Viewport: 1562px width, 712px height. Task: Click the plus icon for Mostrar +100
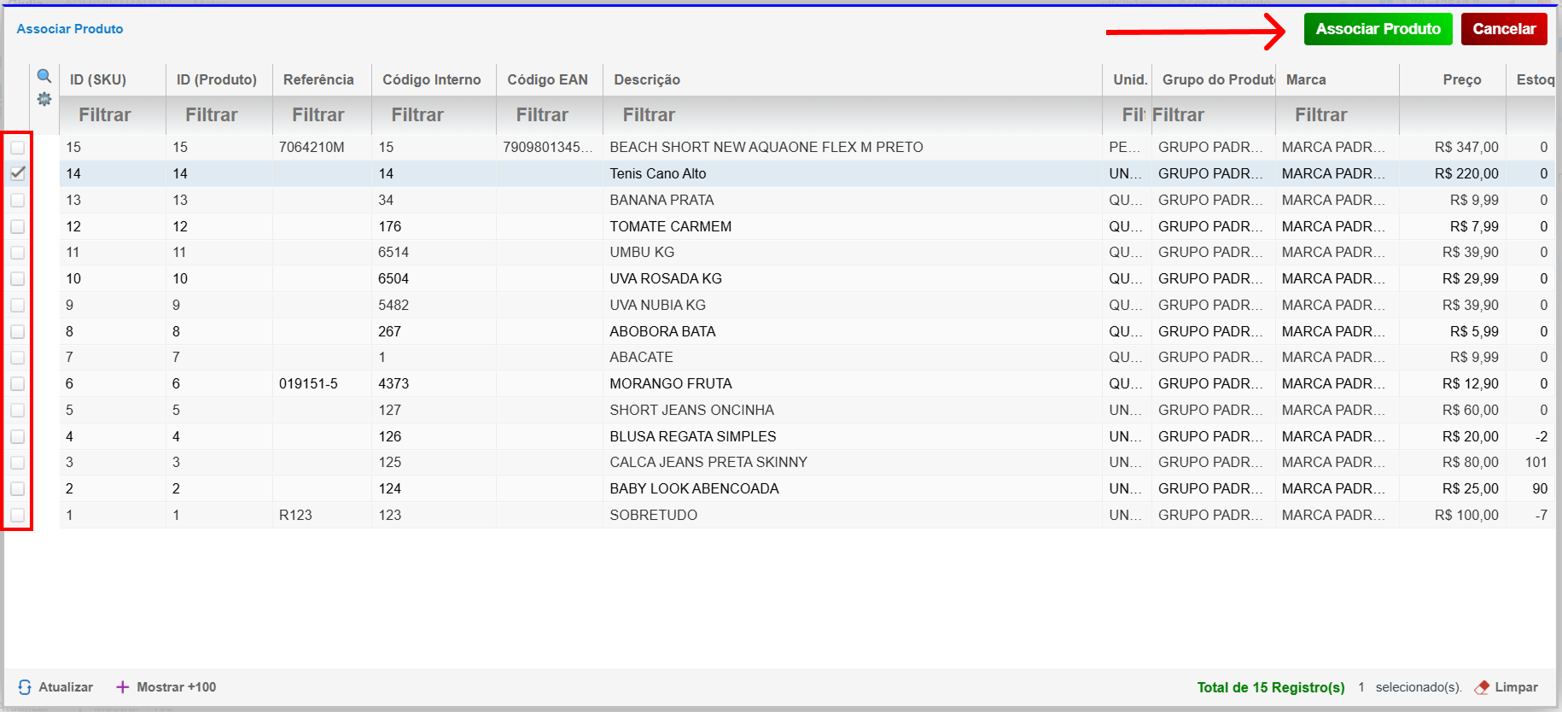(x=123, y=687)
